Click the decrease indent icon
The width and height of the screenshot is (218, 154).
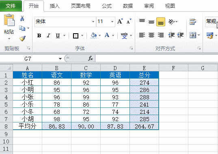[171, 35]
